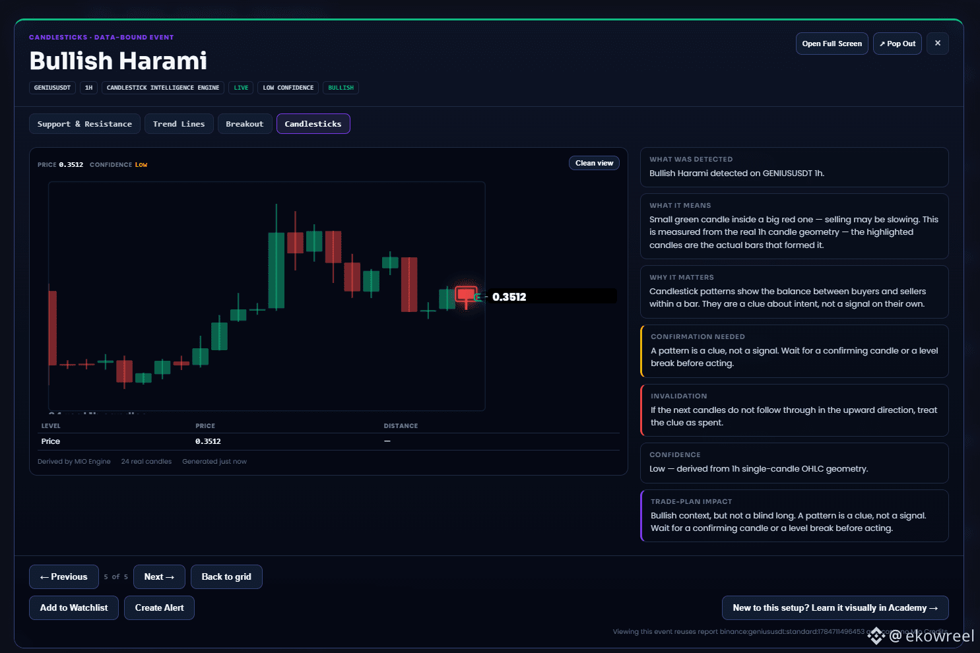Click the Pop Out button
The height and width of the screenshot is (653, 980).
pyautogui.click(x=897, y=44)
